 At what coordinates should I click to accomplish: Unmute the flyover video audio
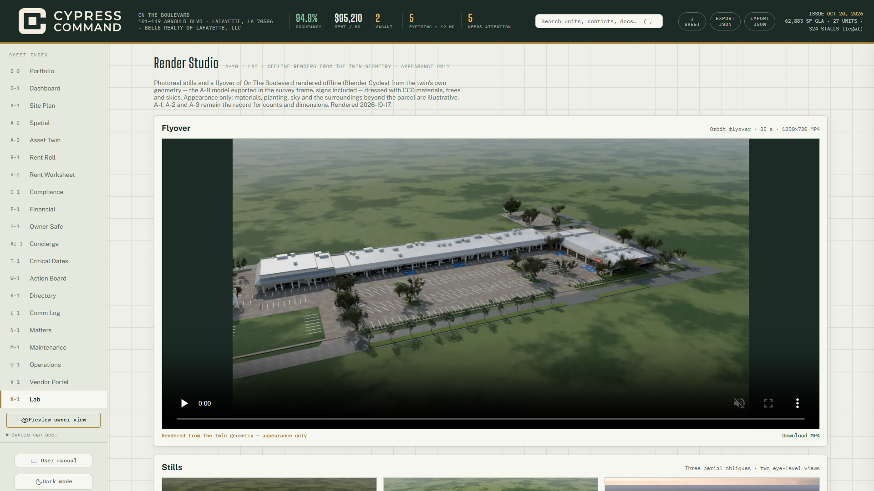(x=739, y=403)
